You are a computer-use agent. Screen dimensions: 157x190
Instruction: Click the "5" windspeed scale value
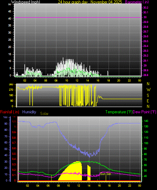pyautogui.click(x=10, y=68)
